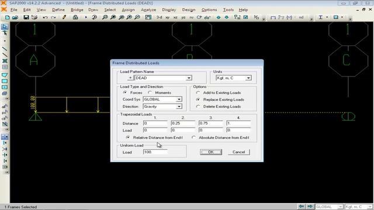
Task: Open the Coord Sys GLOBAL dropdown
Action: [179, 99]
